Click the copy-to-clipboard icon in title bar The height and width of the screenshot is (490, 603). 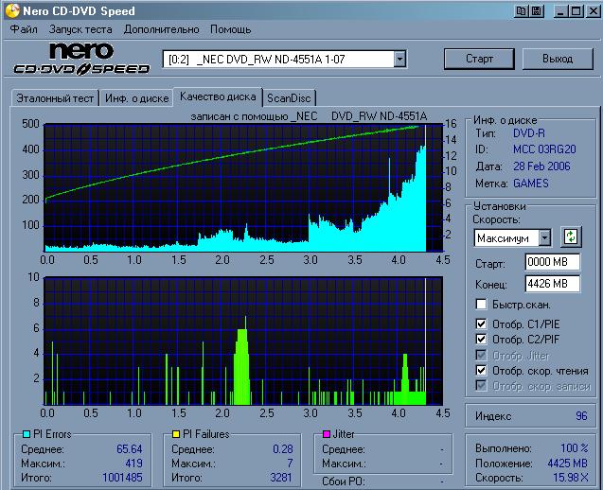pyautogui.click(x=522, y=11)
